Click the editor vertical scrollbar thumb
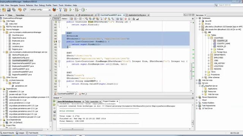The image size is (243, 136). coord(191,71)
